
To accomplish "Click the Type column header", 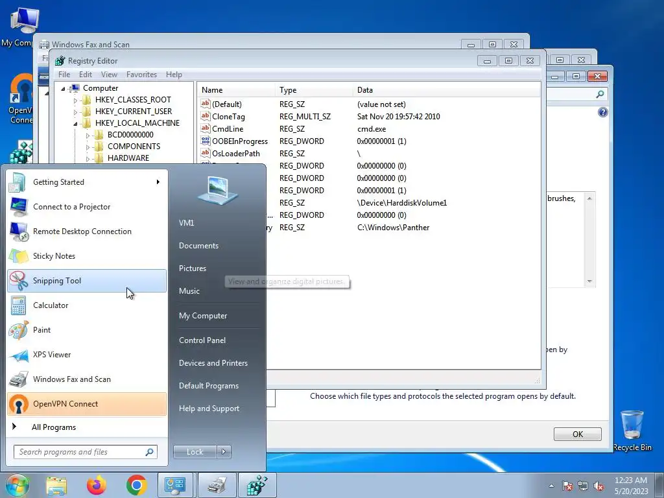I will pyautogui.click(x=314, y=89).
